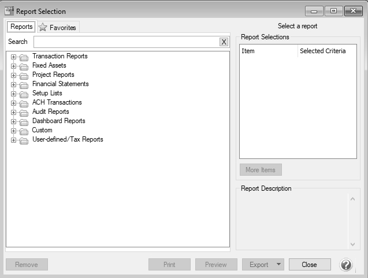Click the Favorites star icon
The image size is (368, 278).
click(43, 27)
